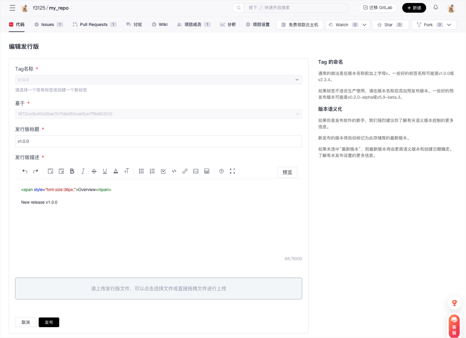Screen dimensions: 466x338
Task: Click the strikethrough icon in the toolbar
Action: [94, 171]
